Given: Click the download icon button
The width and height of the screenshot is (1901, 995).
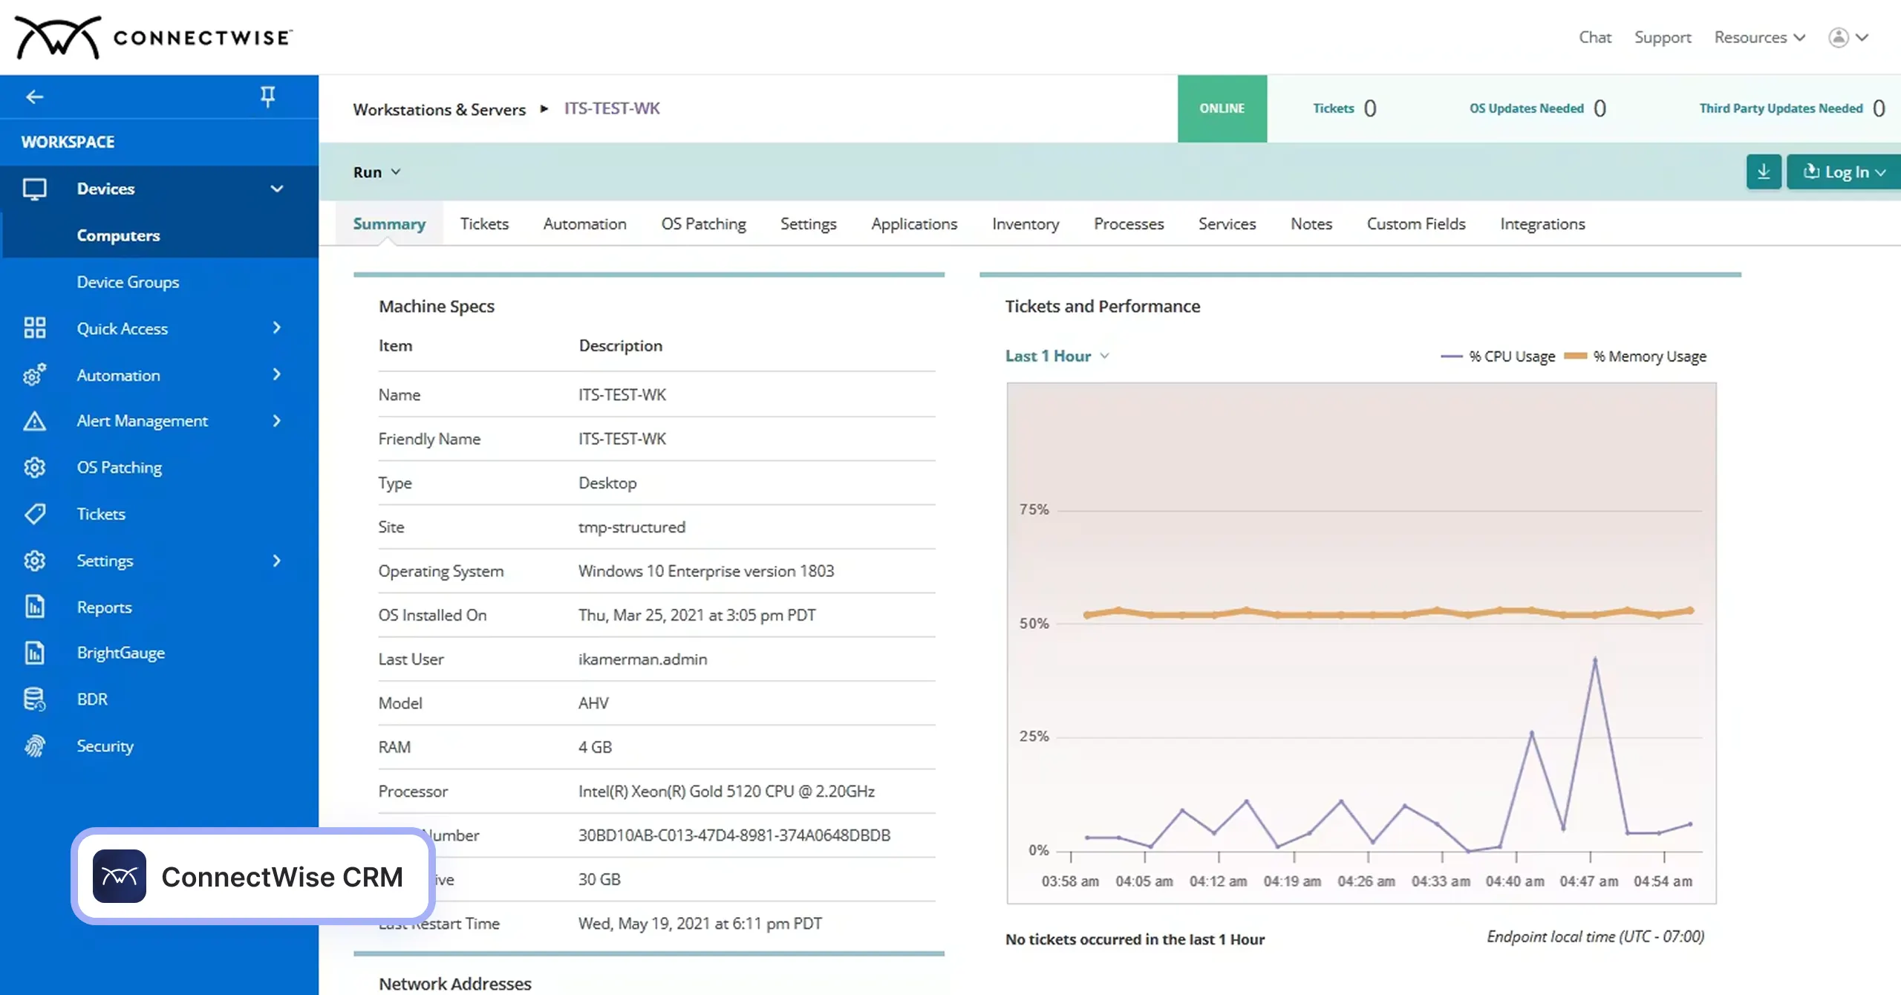Looking at the screenshot, I should coord(1764,172).
